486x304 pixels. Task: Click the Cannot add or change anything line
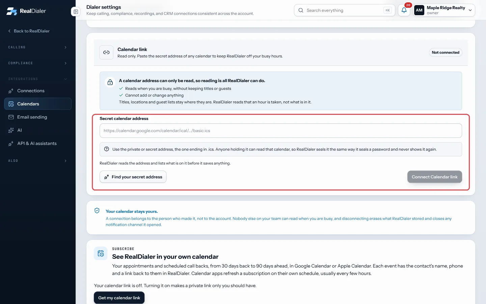click(x=154, y=95)
